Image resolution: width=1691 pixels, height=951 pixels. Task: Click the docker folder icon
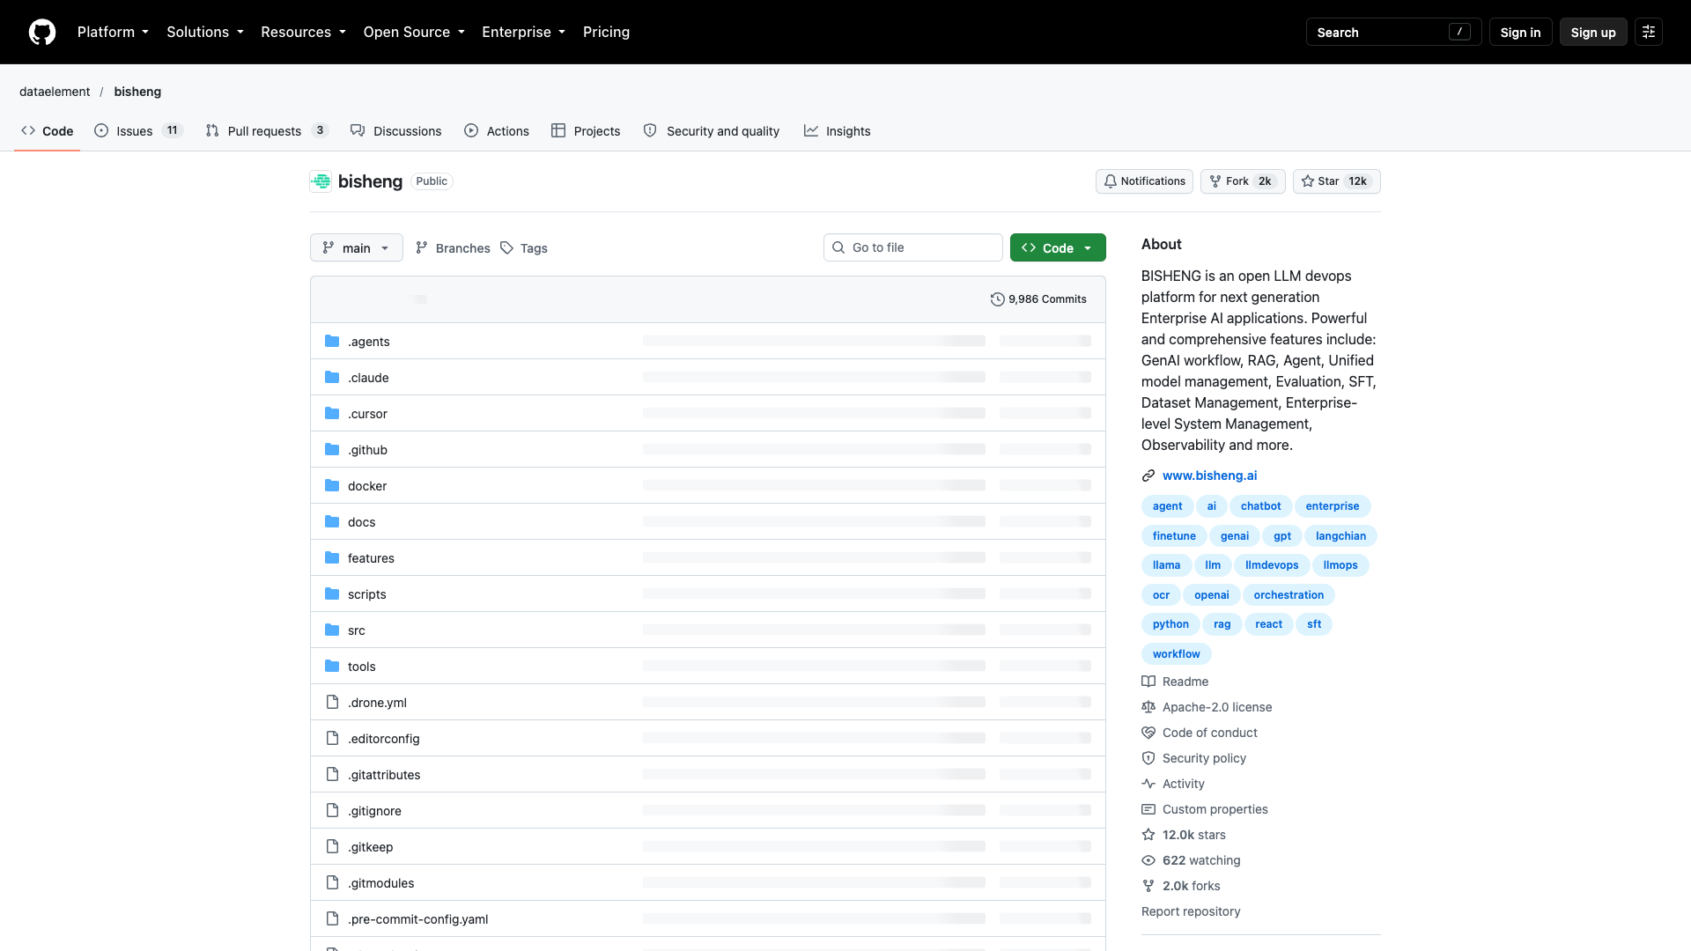[332, 486]
